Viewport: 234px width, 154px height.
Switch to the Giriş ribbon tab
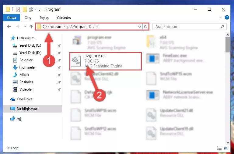pos(28,18)
